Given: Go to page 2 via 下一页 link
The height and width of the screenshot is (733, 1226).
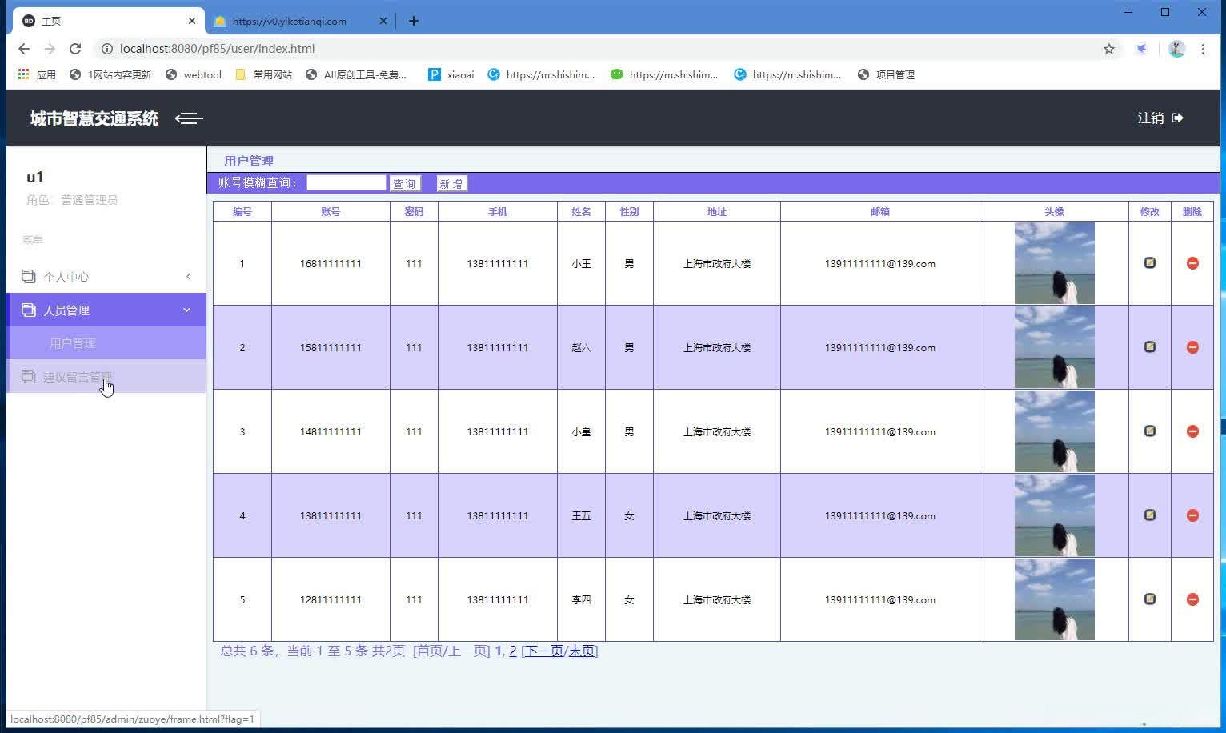Looking at the screenshot, I should (543, 651).
